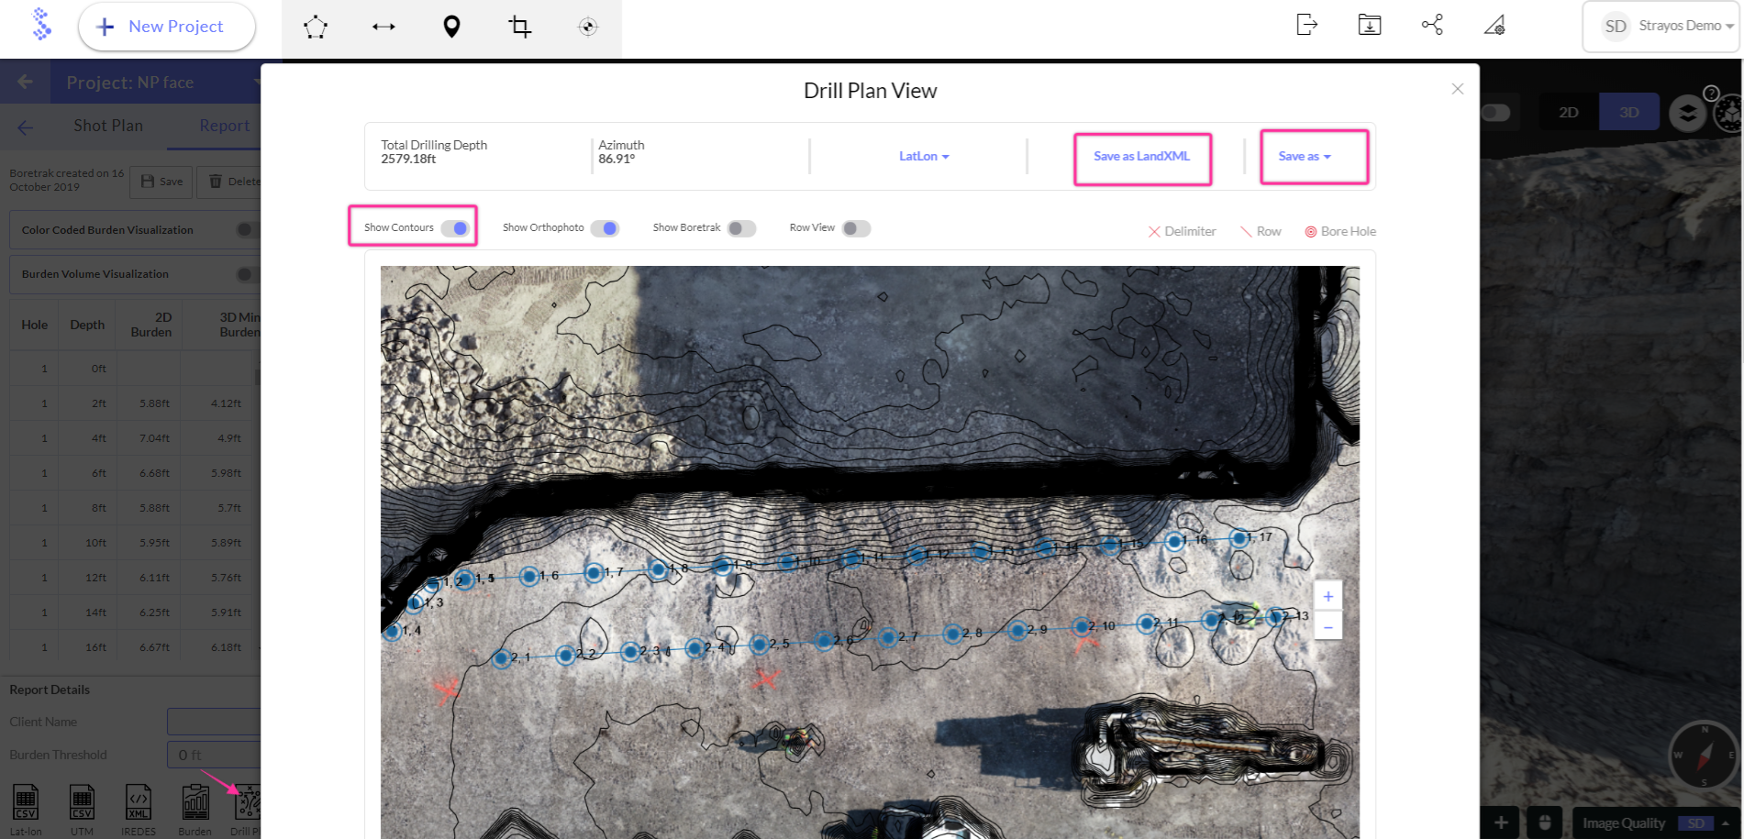Image resolution: width=1744 pixels, height=839 pixels.
Task: Click bore hole marker 2, 1 on map
Action: tap(501, 658)
